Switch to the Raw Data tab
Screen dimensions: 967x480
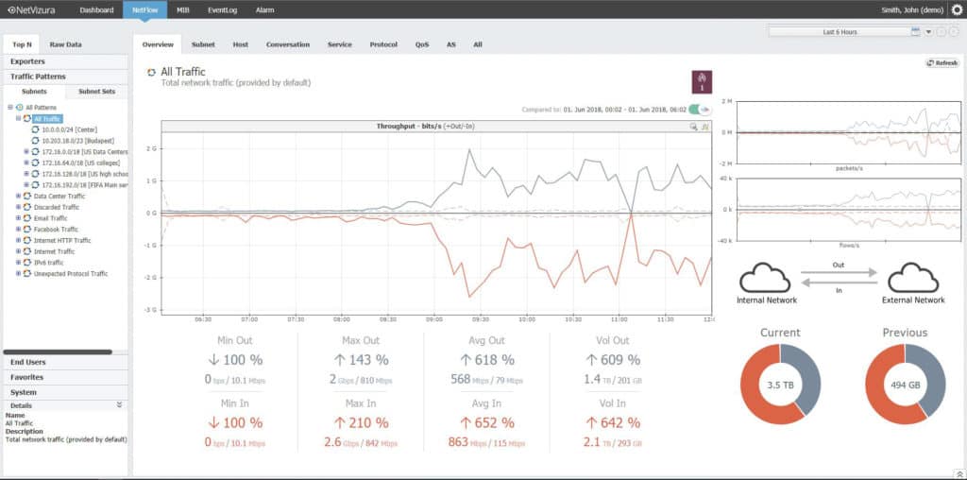pos(65,44)
